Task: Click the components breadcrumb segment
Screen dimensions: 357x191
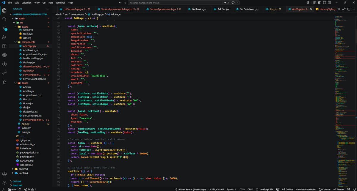Action: pyautogui.click(x=78, y=14)
